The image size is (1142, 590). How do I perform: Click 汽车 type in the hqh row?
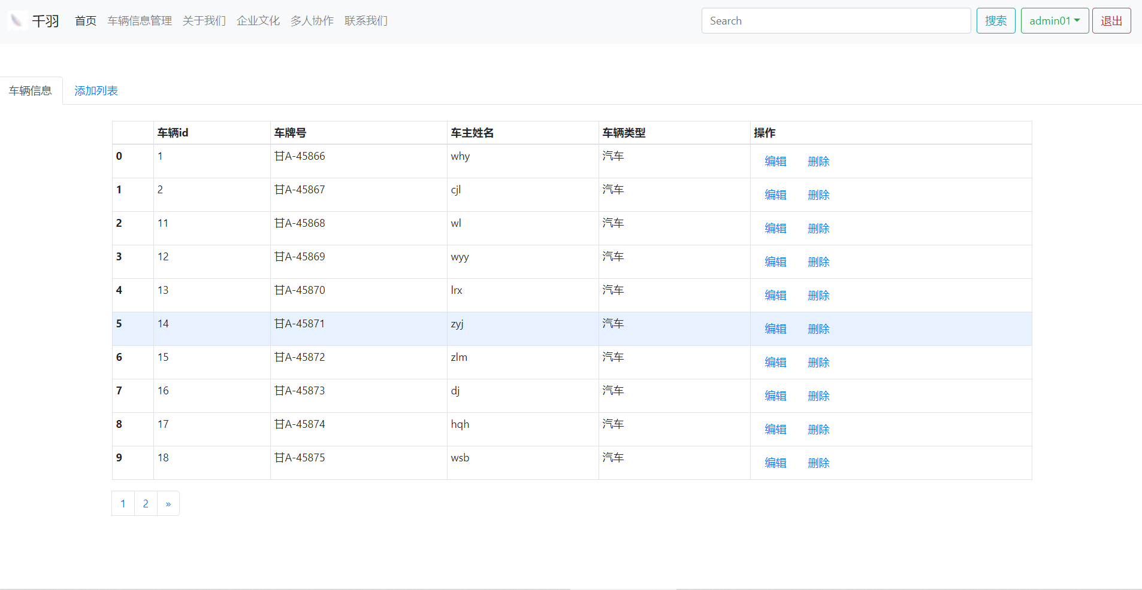[x=614, y=424]
